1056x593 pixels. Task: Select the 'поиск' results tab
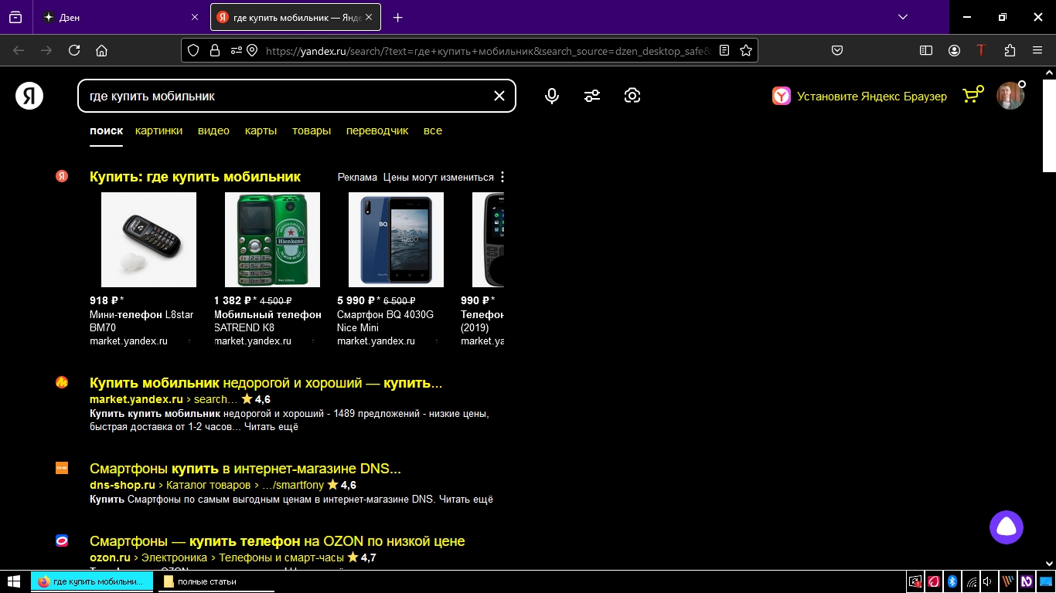[x=106, y=130]
